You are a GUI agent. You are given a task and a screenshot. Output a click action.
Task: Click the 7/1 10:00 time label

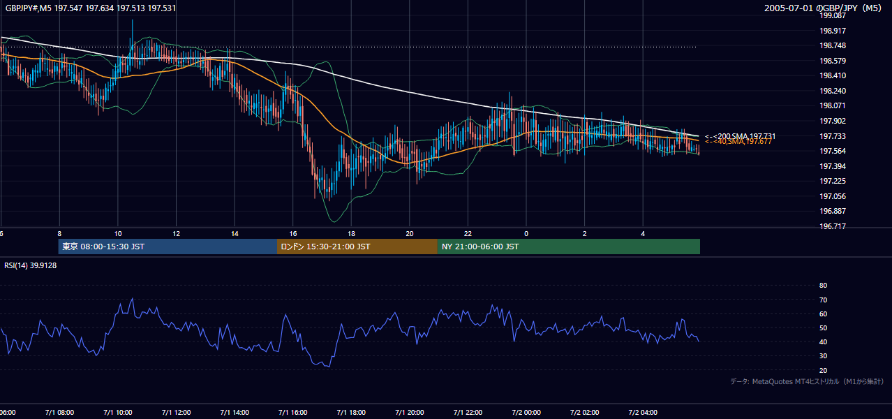[x=118, y=412]
